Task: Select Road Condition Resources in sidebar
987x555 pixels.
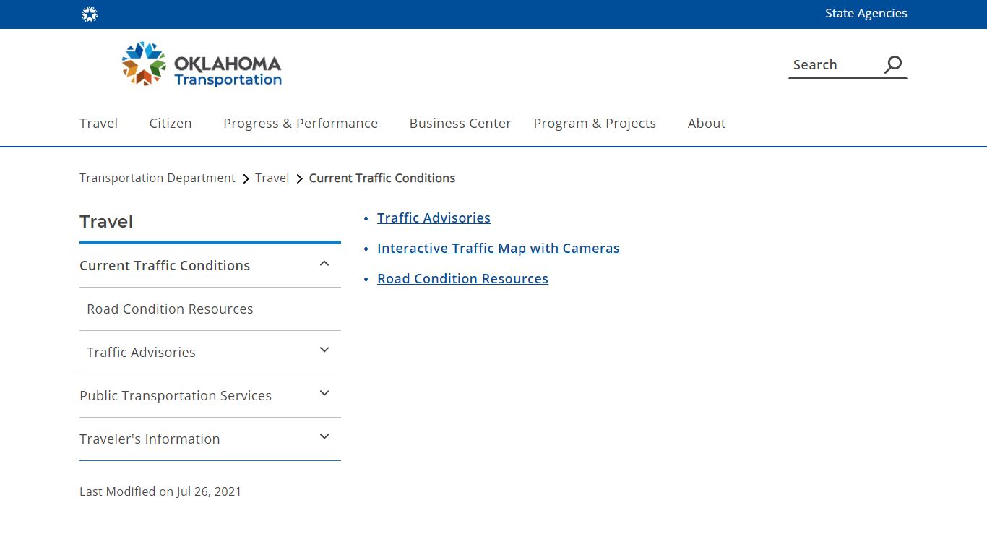Action: [170, 309]
